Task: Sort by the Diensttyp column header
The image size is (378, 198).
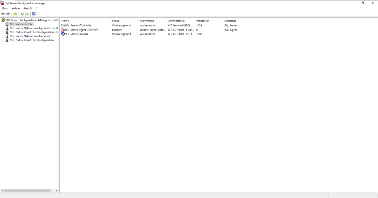Action: point(237,21)
